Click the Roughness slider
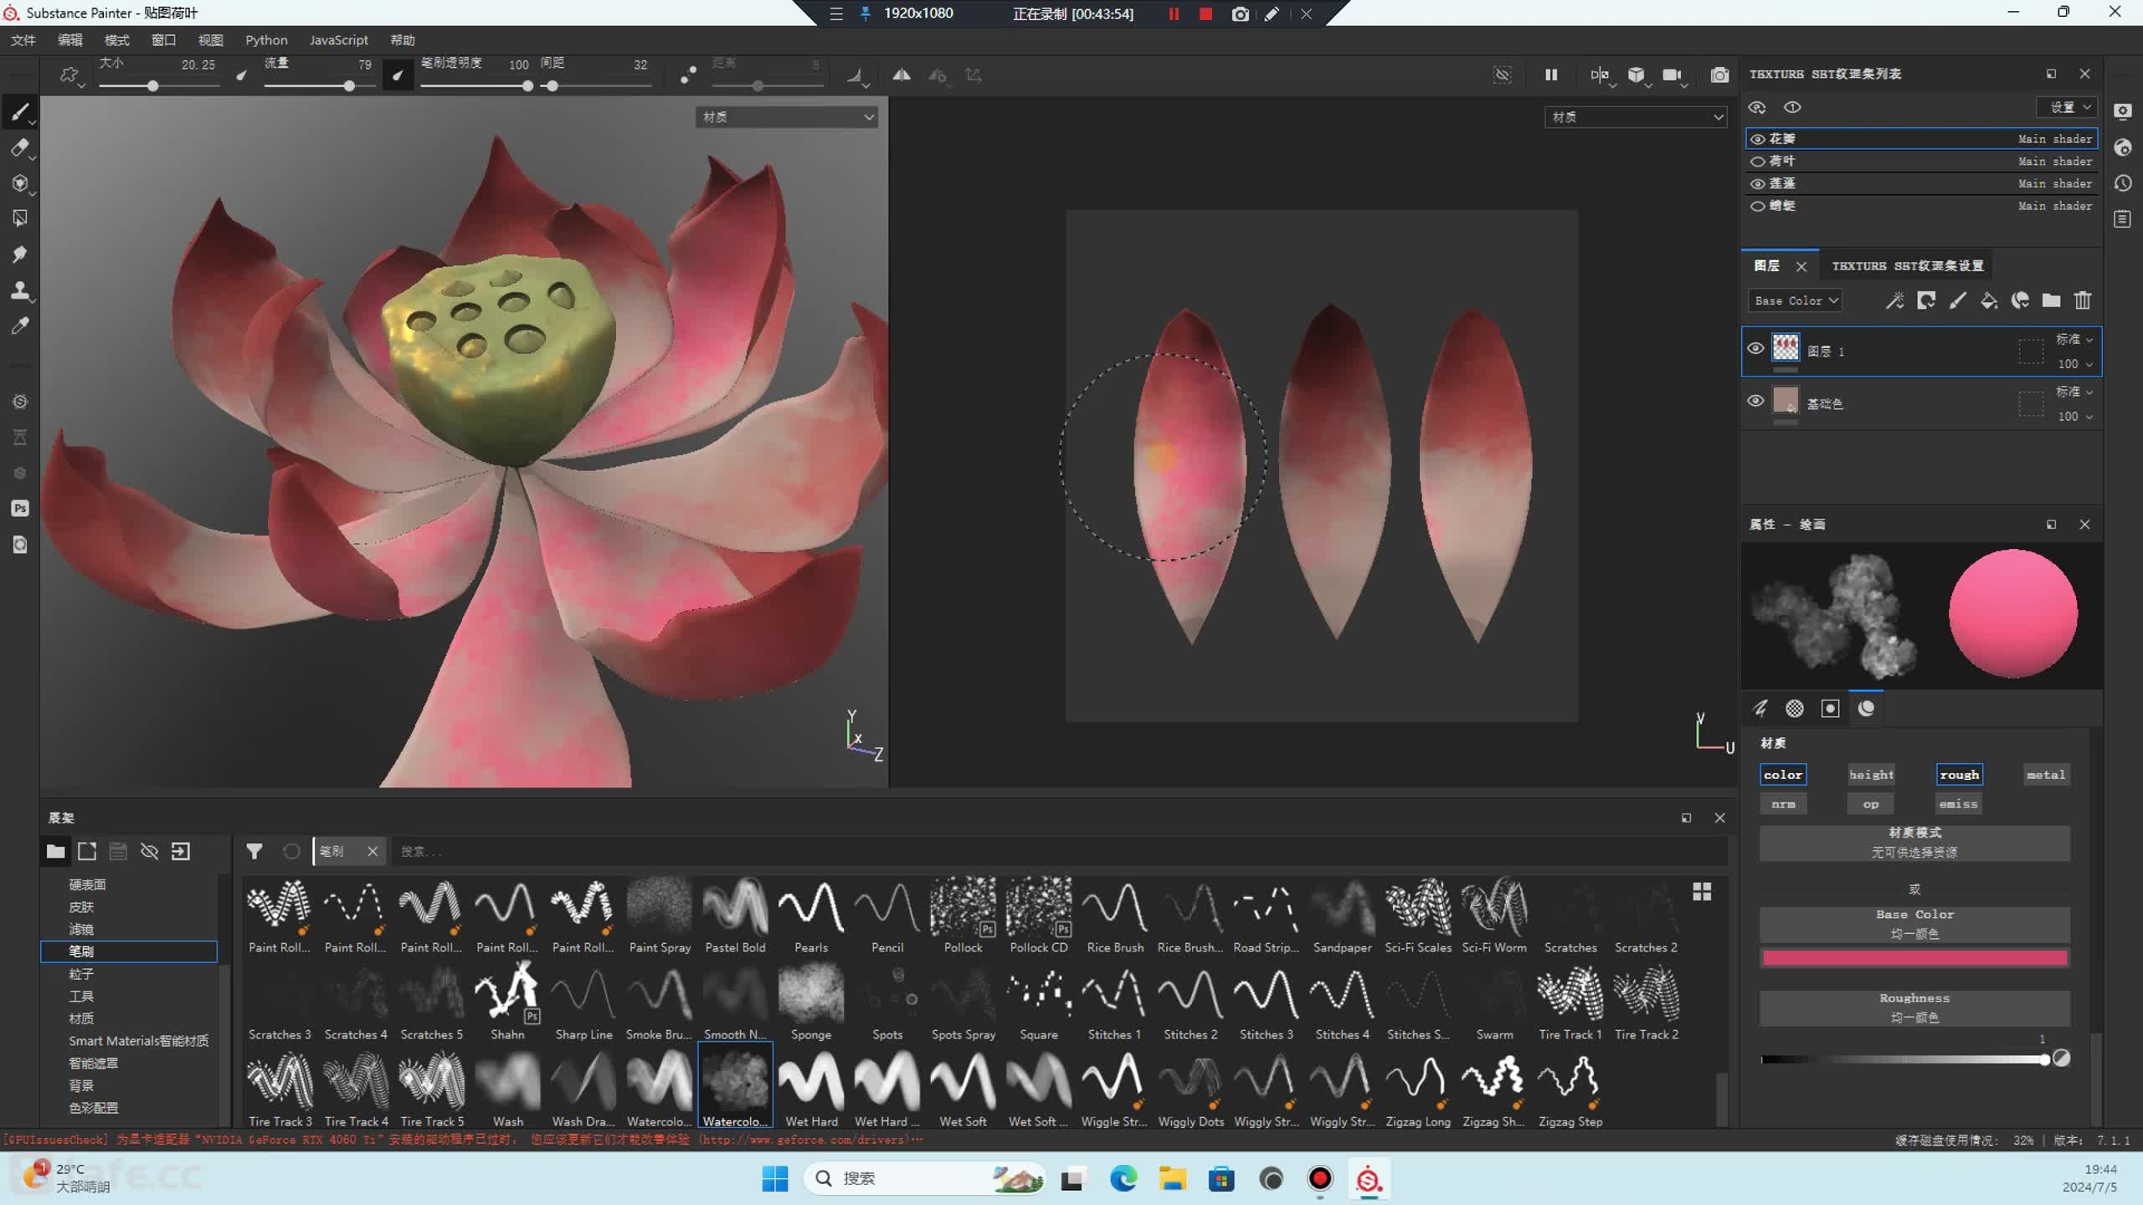 pos(1904,1059)
